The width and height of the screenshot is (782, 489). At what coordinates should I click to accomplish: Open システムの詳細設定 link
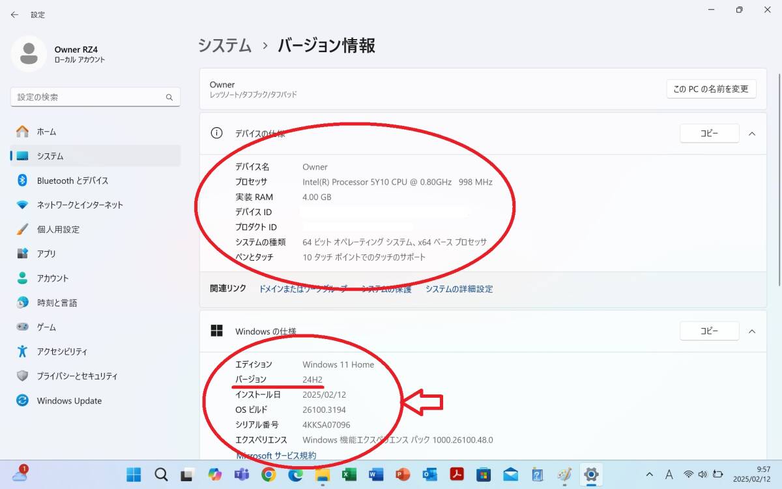point(459,289)
